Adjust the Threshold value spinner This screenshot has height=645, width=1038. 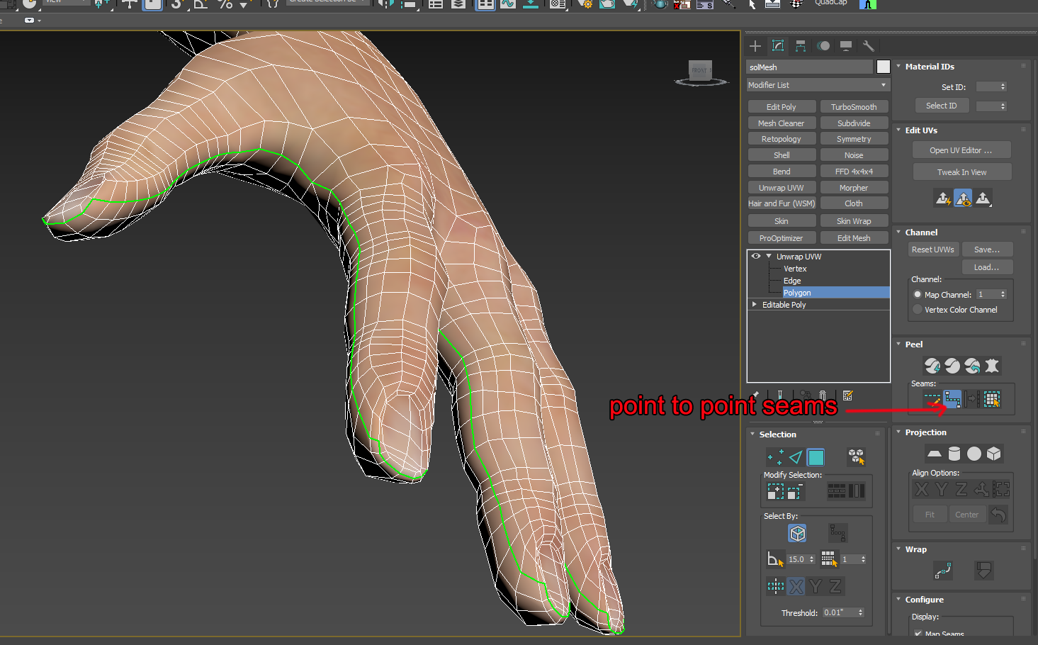coord(862,612)
